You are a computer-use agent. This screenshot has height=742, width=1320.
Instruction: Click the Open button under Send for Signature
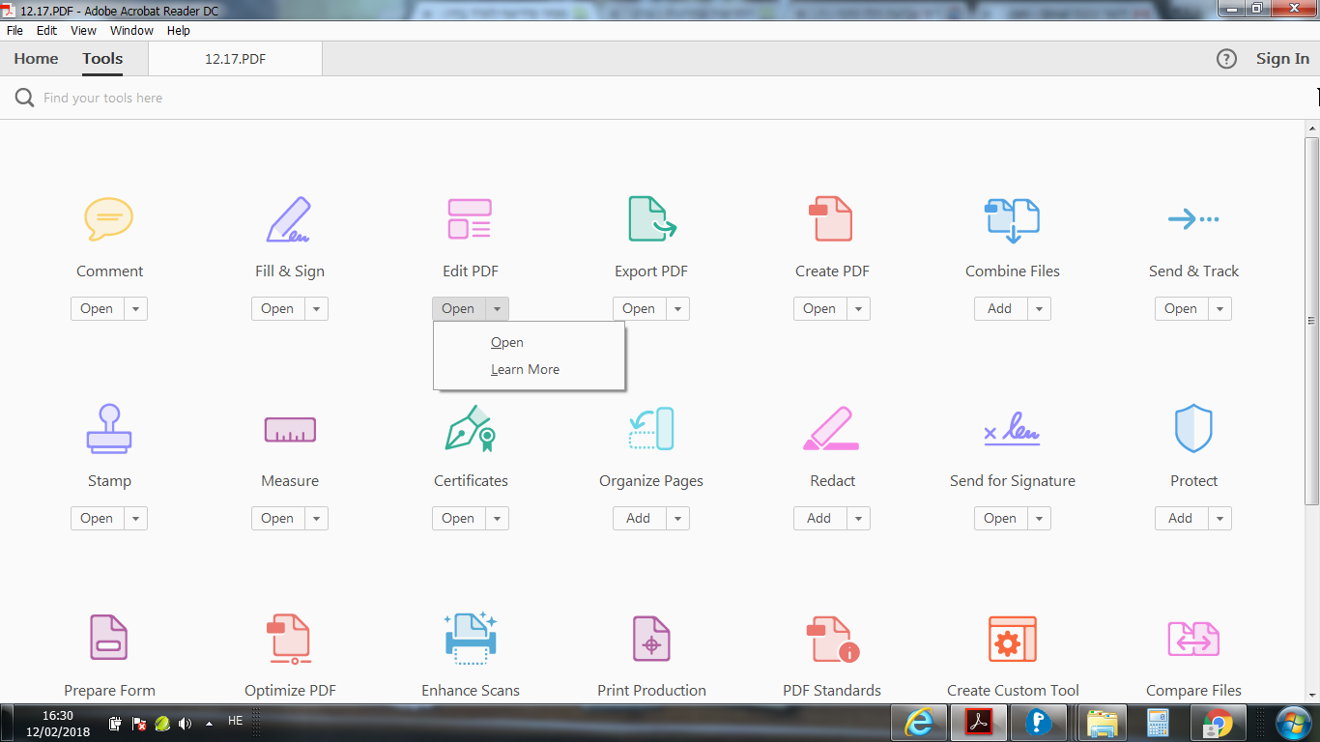point(1000,519)
